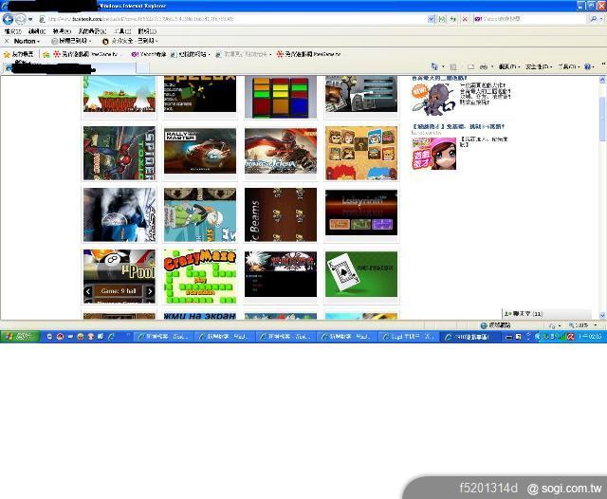Click the Stop loading X icon

pos(466,19)
